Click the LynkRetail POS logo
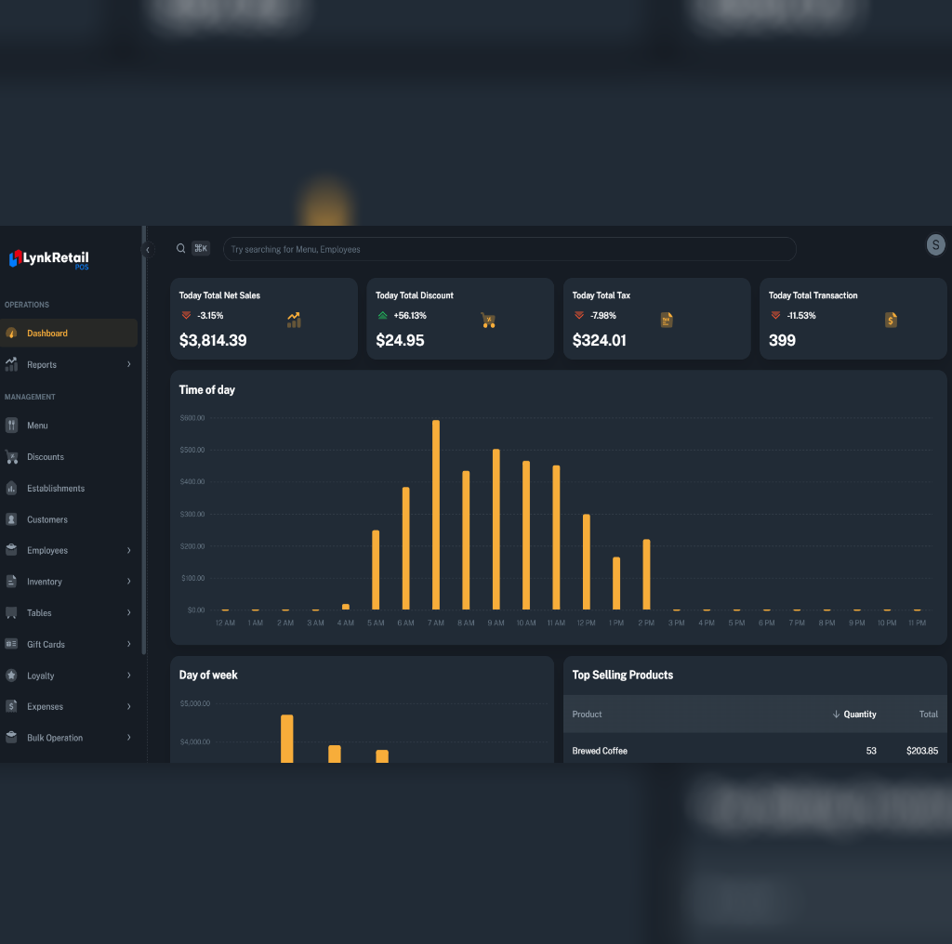This screenshot has width=952, height=944. pos(49,259)
